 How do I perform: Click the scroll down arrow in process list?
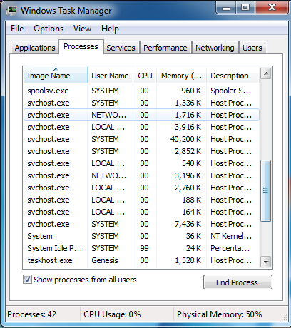click(266, 262)
